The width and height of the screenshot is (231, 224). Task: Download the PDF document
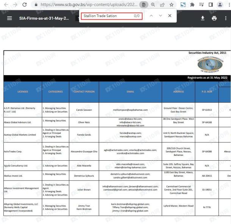[203, 18]
